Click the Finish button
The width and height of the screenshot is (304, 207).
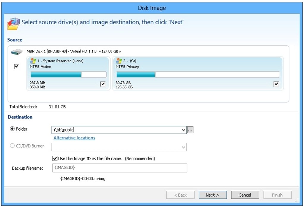click(x=278, y=195)
